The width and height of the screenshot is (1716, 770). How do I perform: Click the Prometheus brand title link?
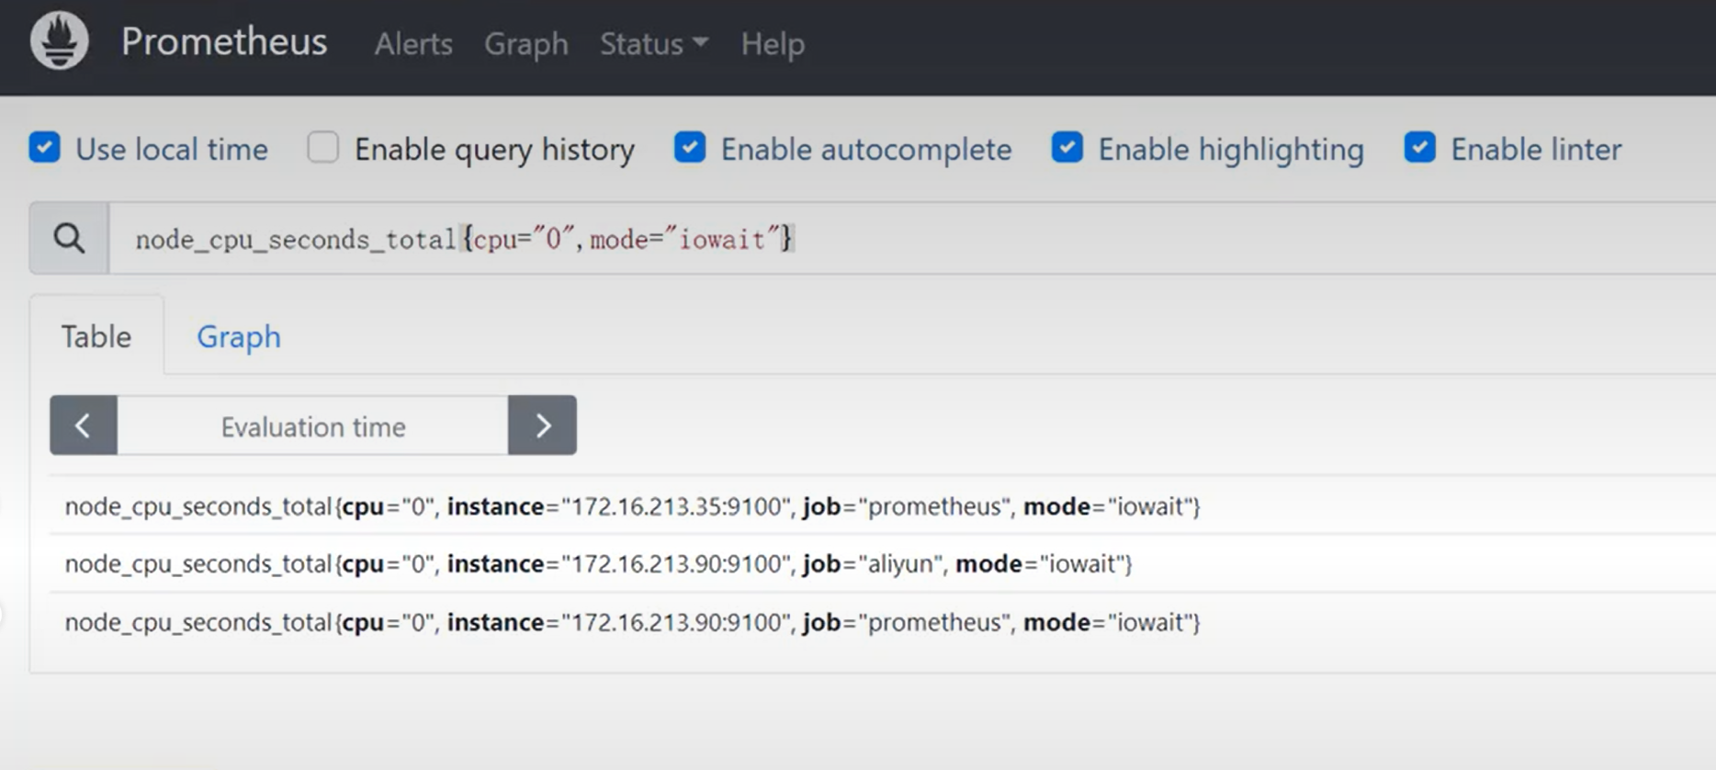(224, 41)
